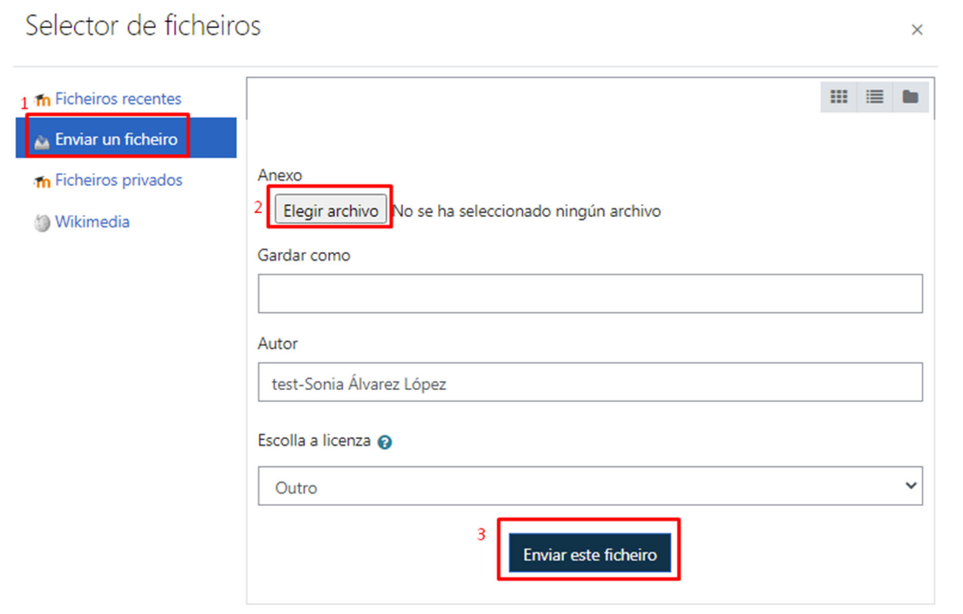Switch to folder tree view
This screenshot has height=614, width=963.
pyautogui.click(x=910, y=97)
